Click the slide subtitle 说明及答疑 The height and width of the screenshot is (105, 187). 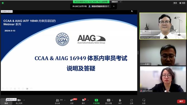click(81, 68)
